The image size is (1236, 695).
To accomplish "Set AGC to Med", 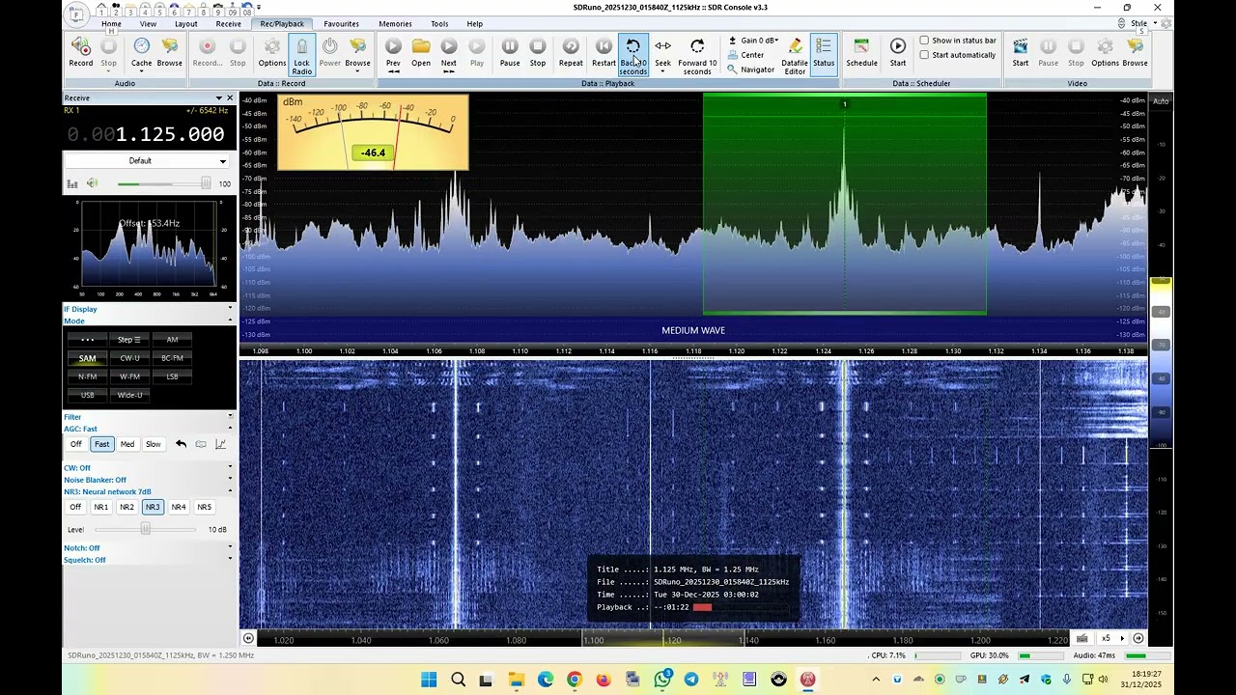I will click(x=127, y=444).
